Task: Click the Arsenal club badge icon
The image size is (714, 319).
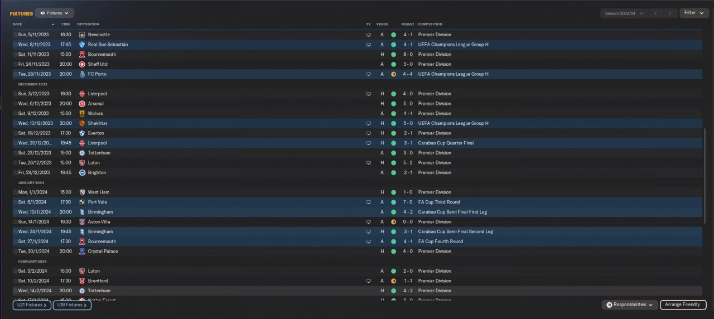Action: click(82, 104)
